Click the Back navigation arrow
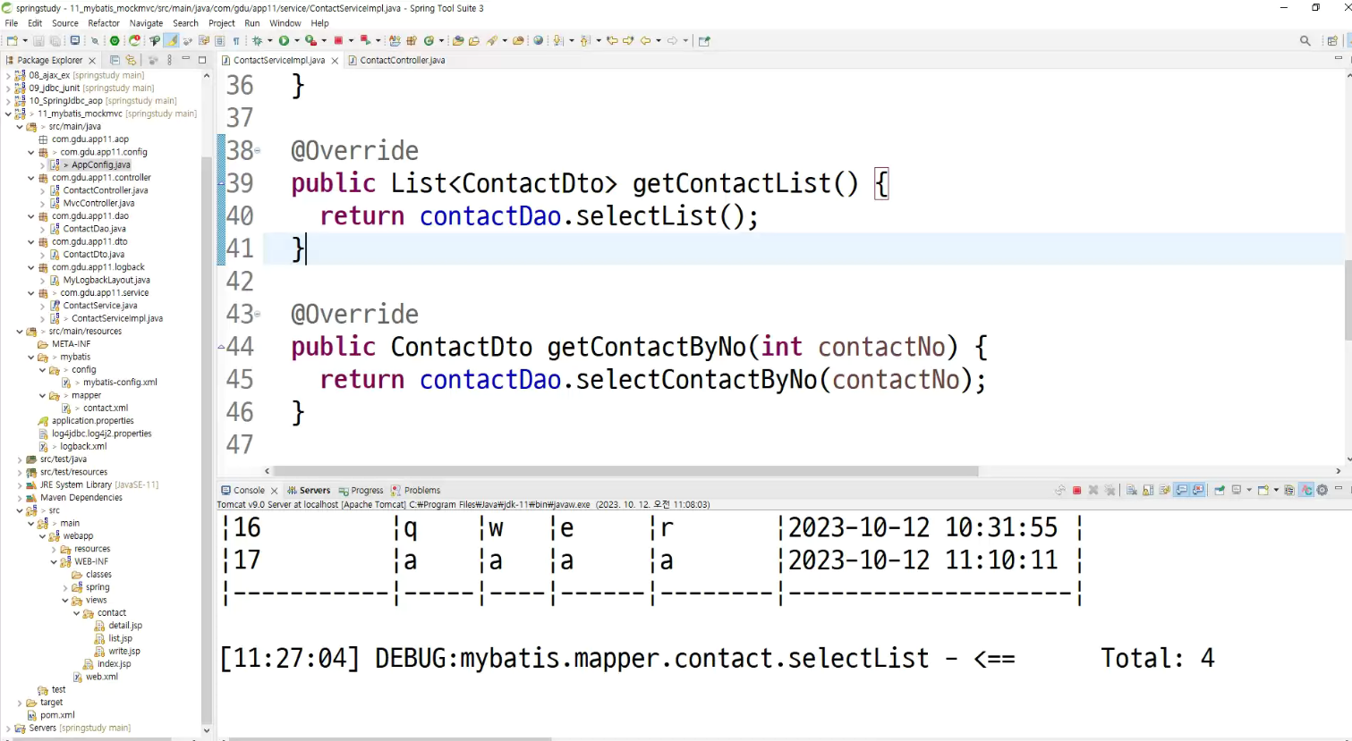1352x741 pixels. pos(645,40)
